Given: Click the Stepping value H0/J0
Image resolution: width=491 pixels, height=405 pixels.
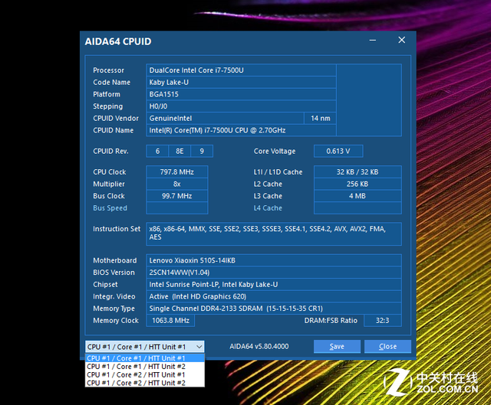Looking at the screenshot, I should (x=241, y=106).
